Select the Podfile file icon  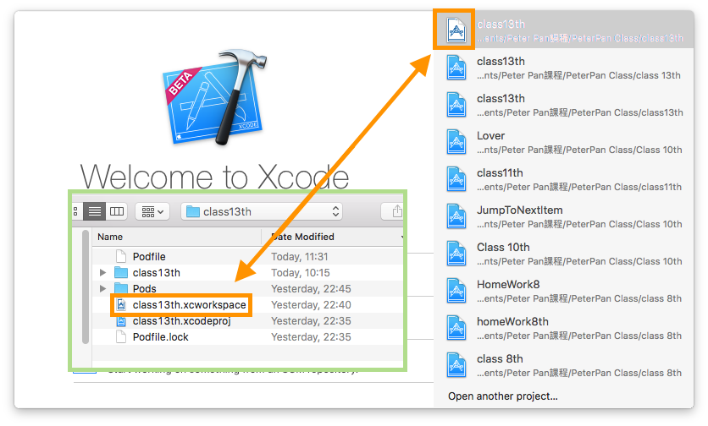[120, 256]
